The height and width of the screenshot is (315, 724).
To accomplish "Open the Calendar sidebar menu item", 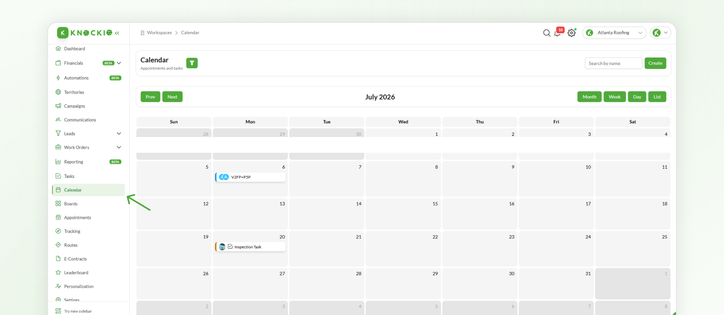I will [89, 190].
